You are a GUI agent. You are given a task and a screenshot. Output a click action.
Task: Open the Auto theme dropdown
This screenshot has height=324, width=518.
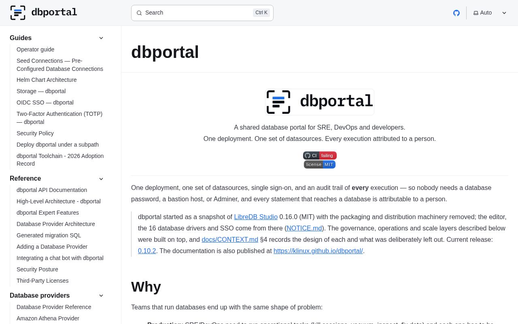tap(490, 13)
